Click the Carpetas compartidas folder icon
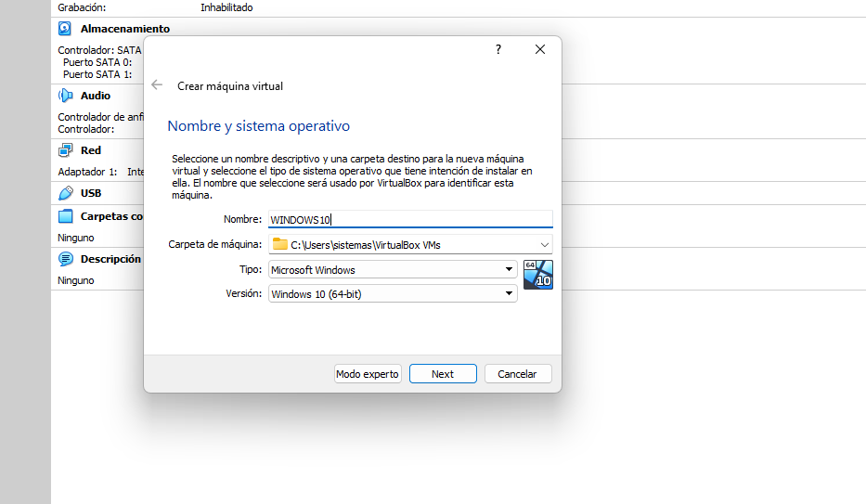 tap(65, 216)
